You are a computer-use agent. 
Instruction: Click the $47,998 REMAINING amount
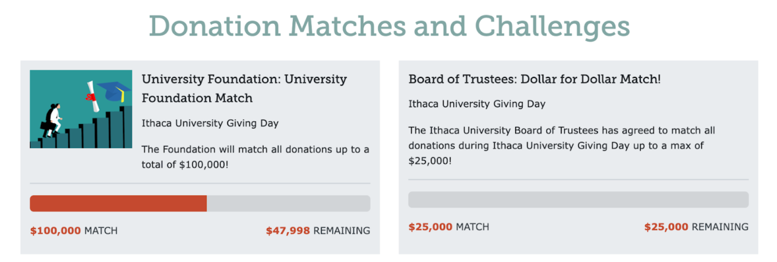click(318, 231)
